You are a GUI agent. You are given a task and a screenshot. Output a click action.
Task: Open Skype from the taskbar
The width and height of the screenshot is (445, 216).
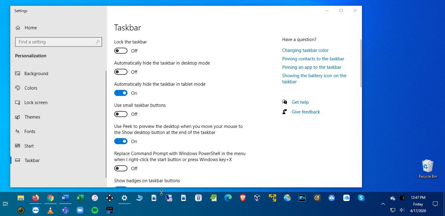pyautogui.click(x=361, y=198)
